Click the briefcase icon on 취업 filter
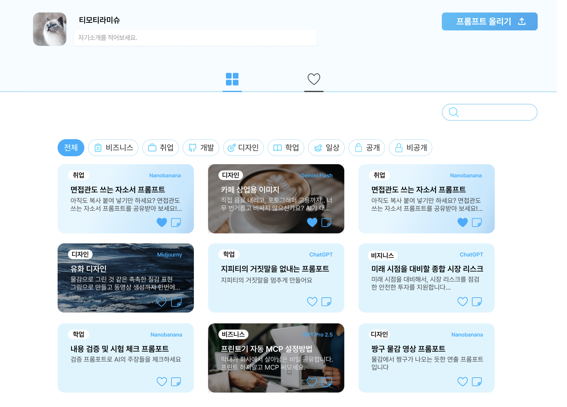The width and height of the screenshot is (567, 407). click(152, 148)
